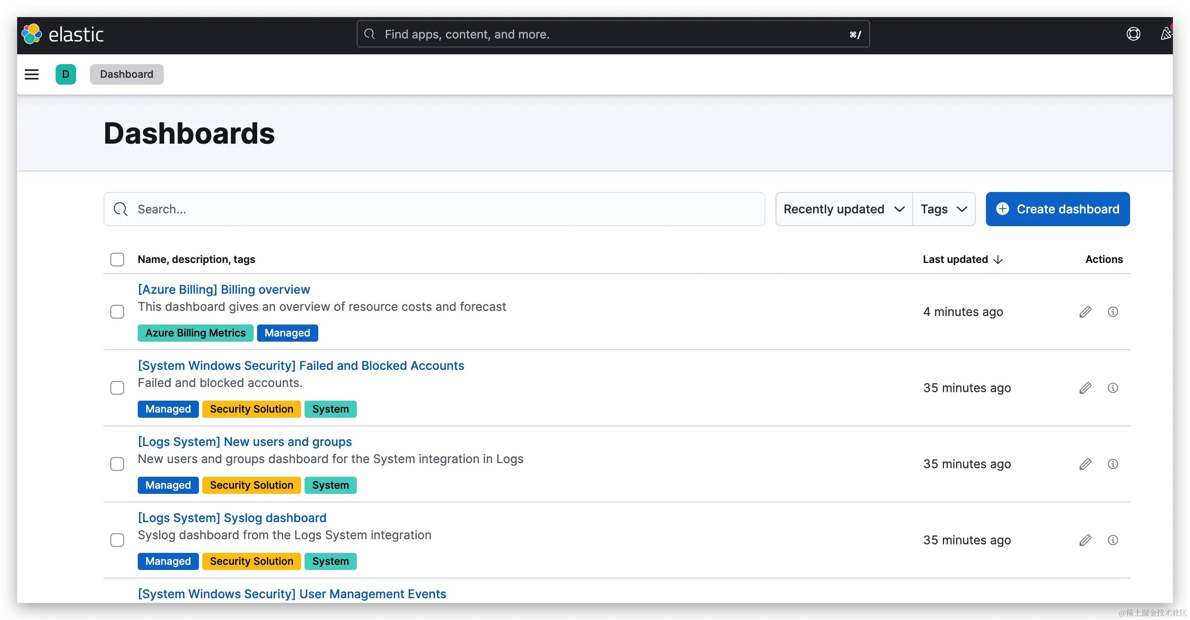Viewport: 1190px width, 620px height.
Task: Edit the Azure Billing overview dashboard
Action: 1085,312
